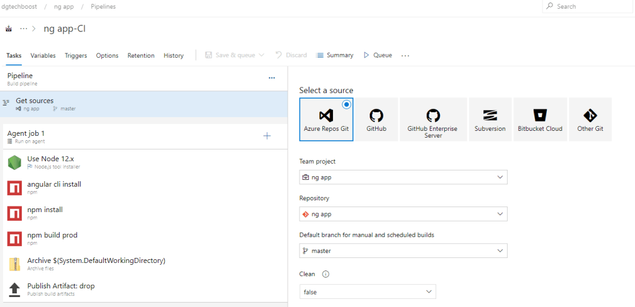Expand the Clean dropdown set to false
Image resolution: width=635 pixels, height=307 pixels.
(367, 291)
